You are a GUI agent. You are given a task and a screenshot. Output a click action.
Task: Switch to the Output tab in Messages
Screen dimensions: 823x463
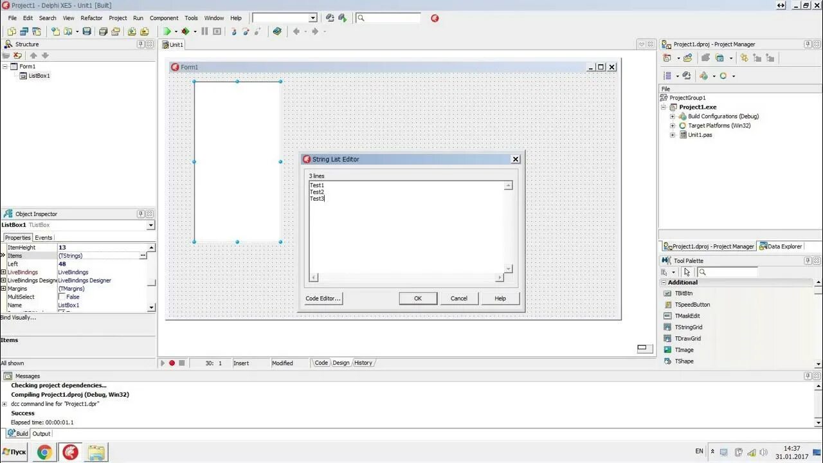click(41, 434)
